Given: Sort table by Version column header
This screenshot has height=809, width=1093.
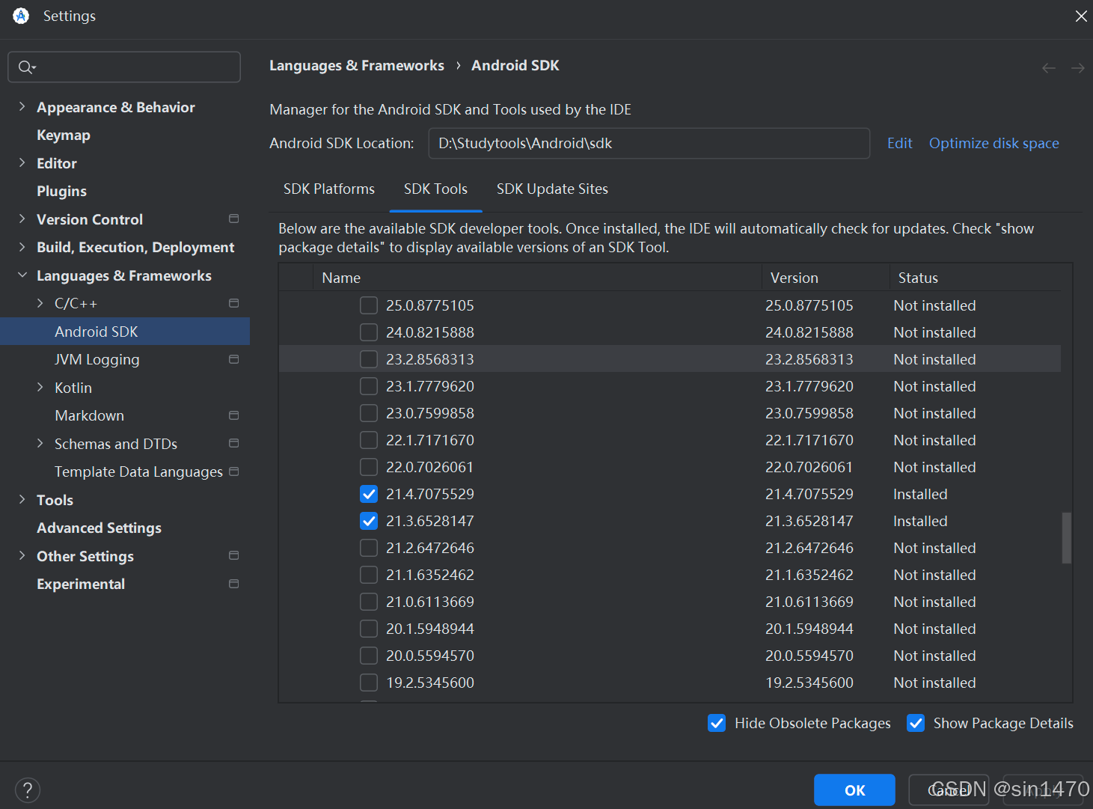Looking at the screenshot, I should click(825, 278).
